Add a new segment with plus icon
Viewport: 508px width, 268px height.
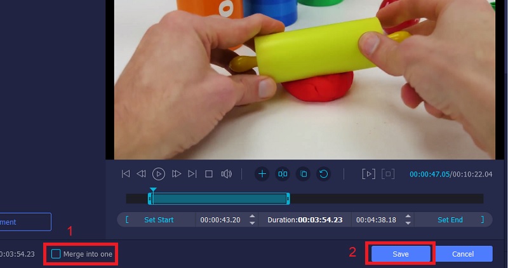(262, 173)
